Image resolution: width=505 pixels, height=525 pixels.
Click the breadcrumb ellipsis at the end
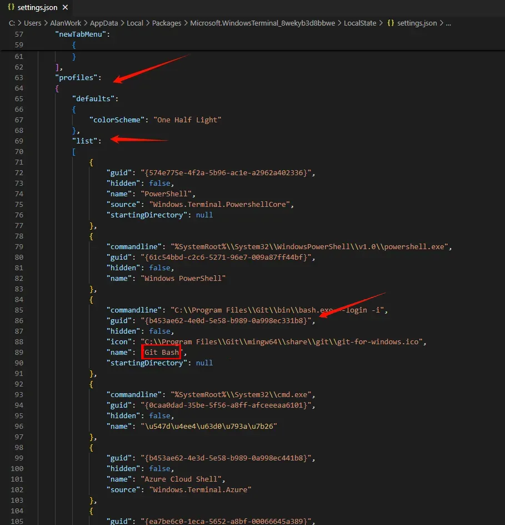448,23
